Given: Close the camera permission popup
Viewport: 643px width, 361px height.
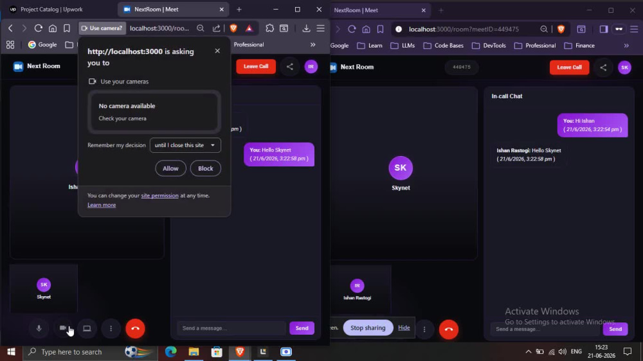Looking at the screenshot, I should click(x=217, y=51).
